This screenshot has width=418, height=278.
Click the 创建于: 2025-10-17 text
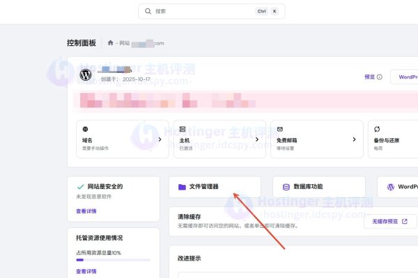tap(125, 79)
